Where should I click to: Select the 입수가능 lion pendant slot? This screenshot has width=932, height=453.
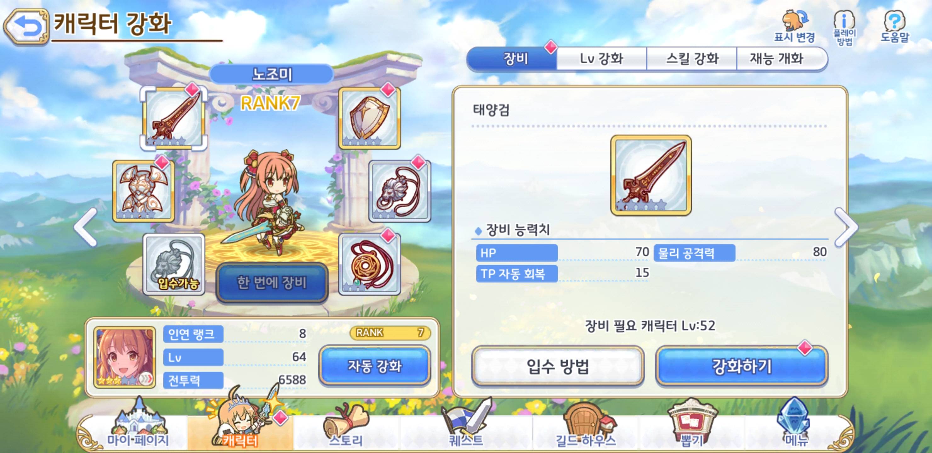pyautogui.click(x=174, y=264)
